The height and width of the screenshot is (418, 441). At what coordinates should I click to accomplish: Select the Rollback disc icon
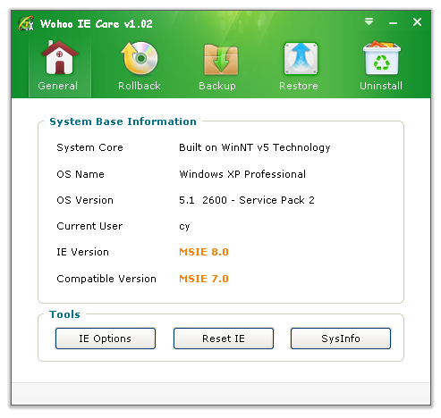(x=140, y=58)
